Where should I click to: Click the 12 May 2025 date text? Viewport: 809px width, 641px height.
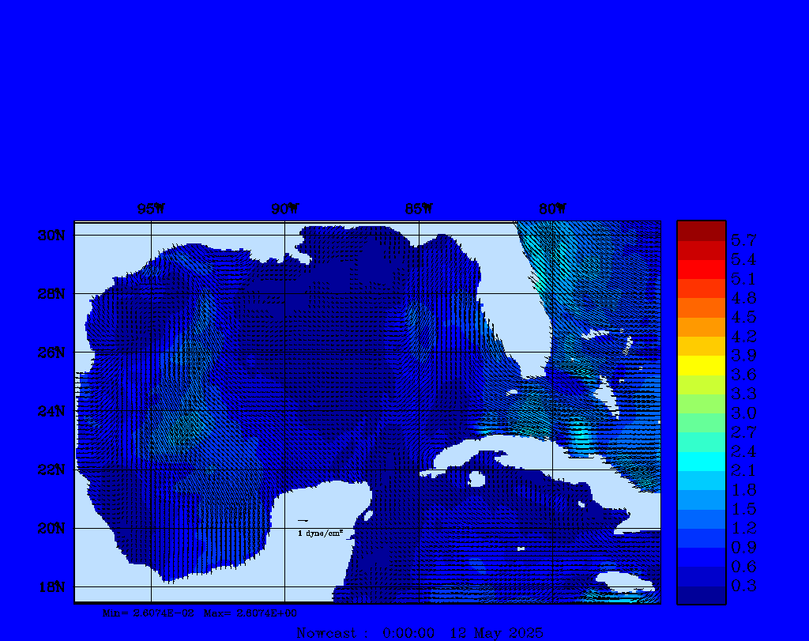click(x=497, y=632)
